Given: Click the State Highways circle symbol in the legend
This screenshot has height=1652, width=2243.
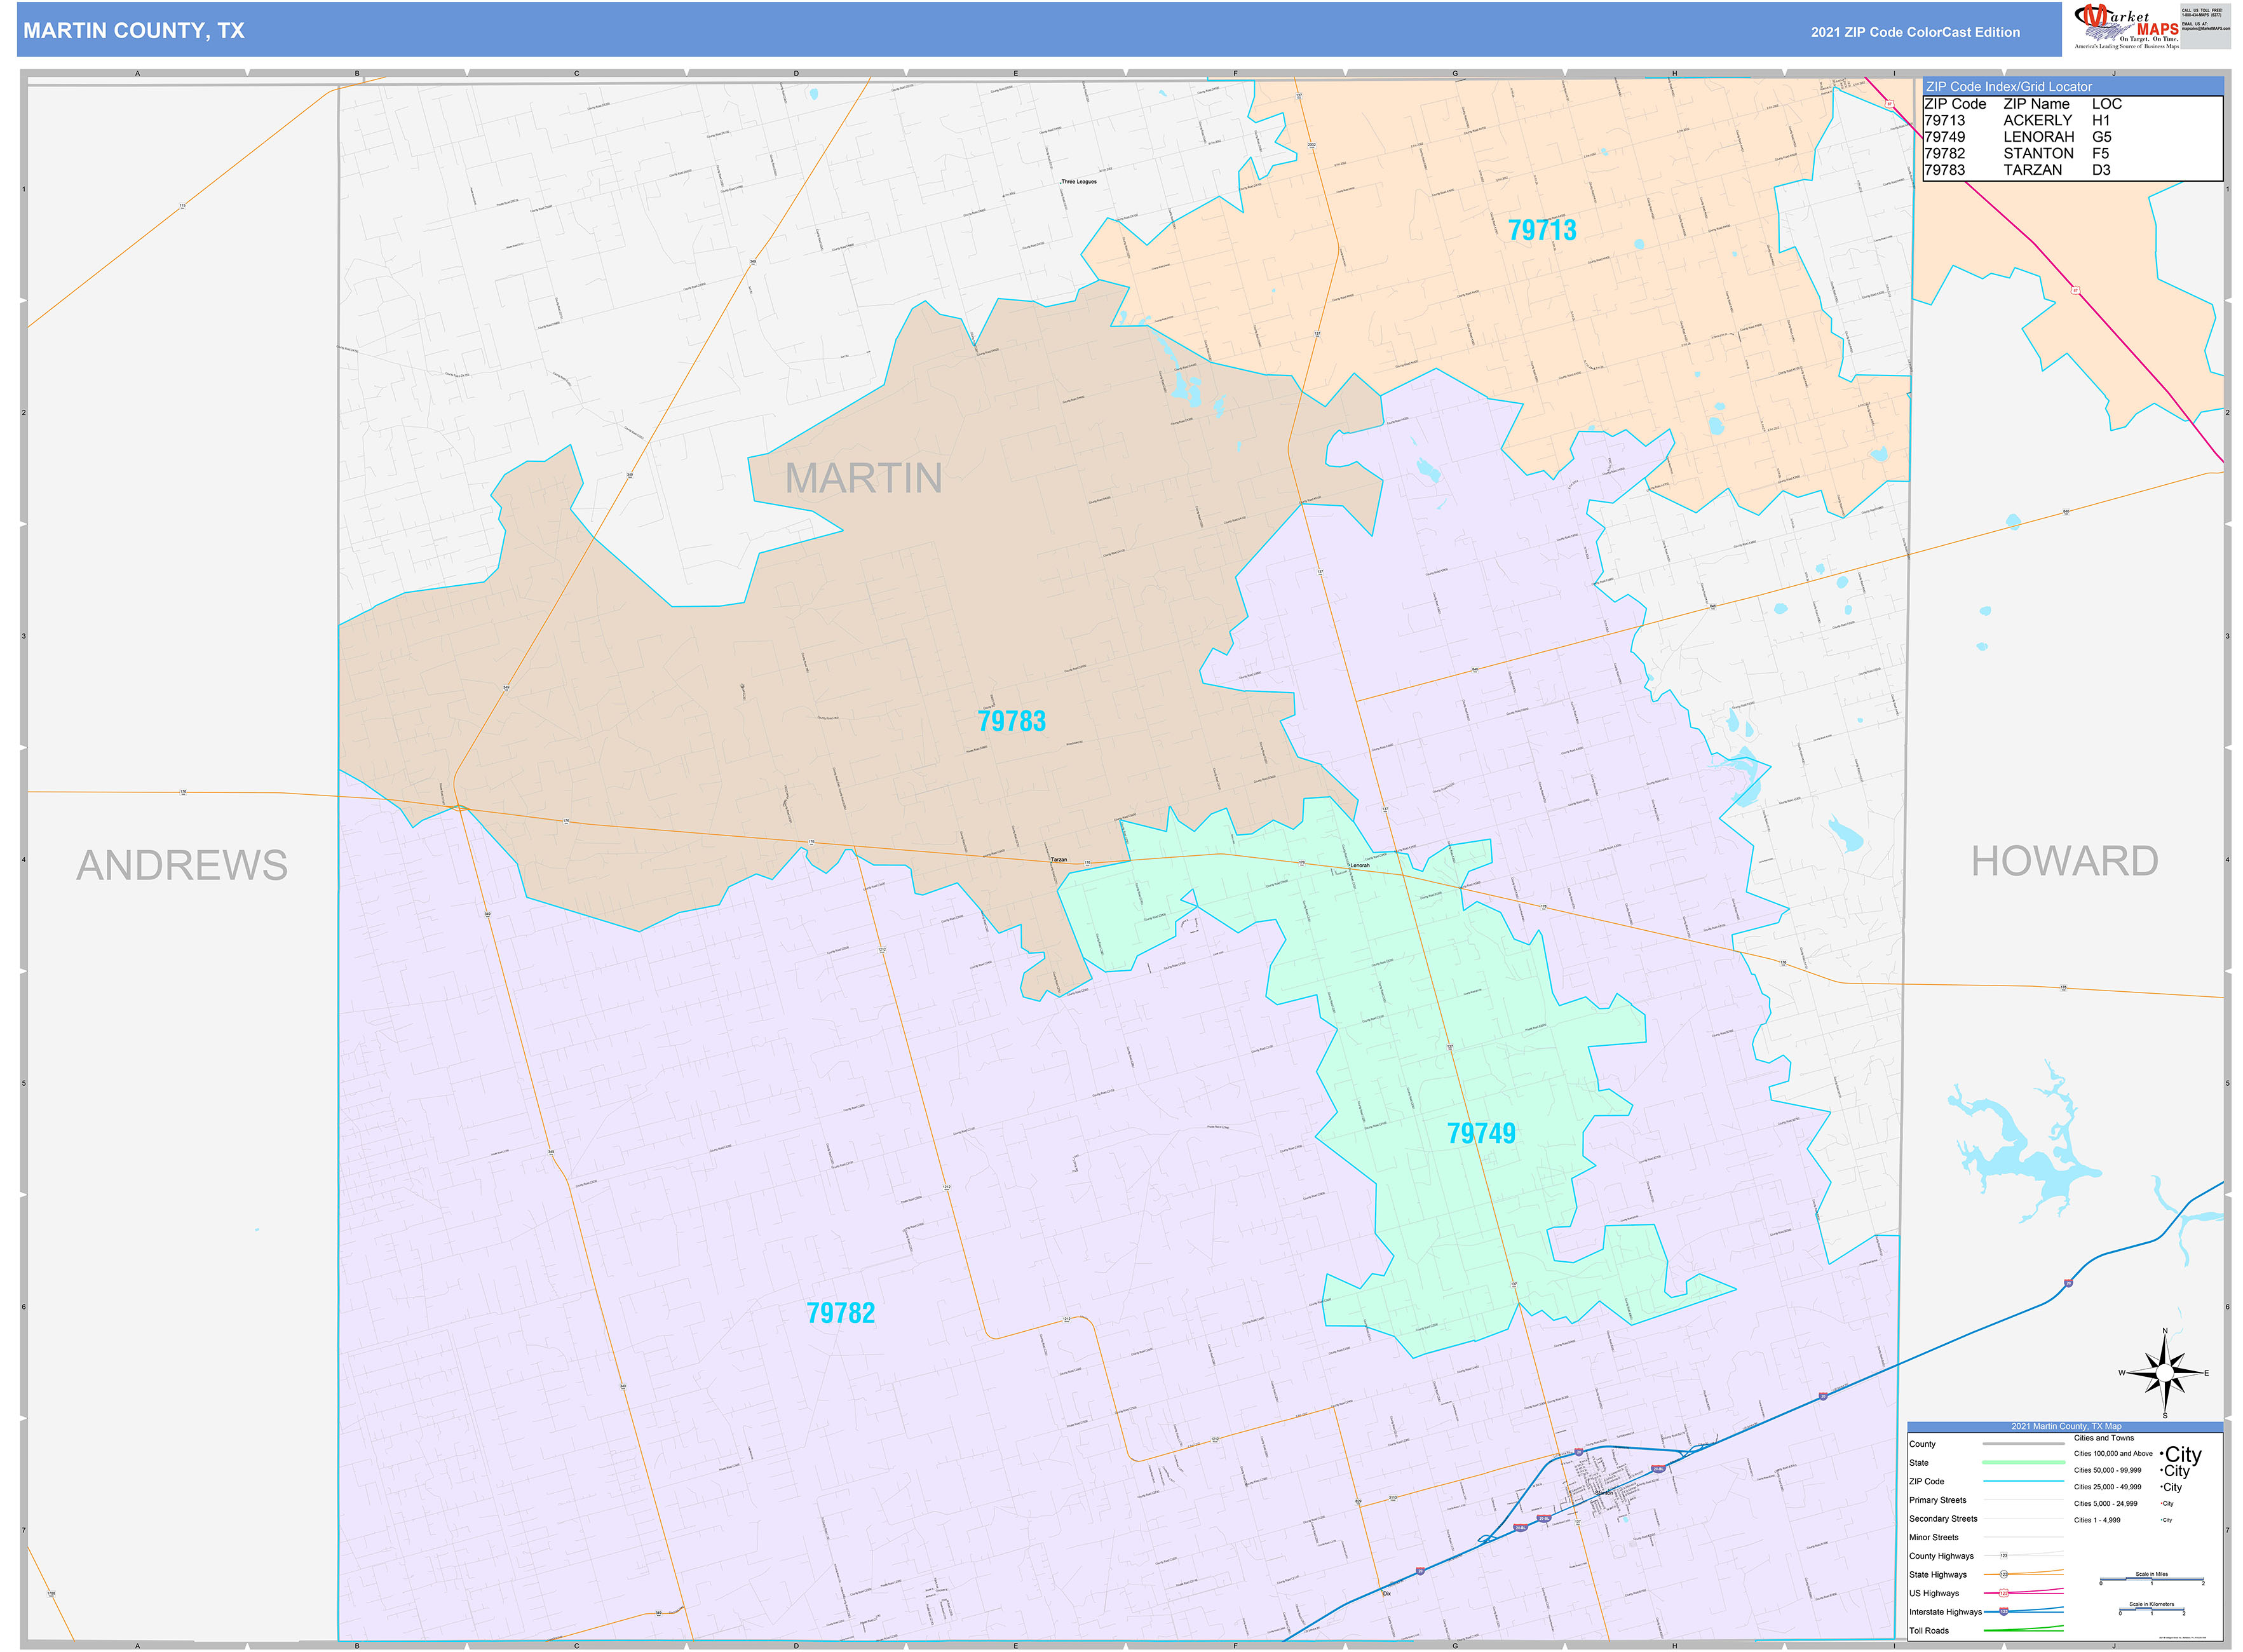Looking at the screenshot, I should pyautogui.click(x=2004, y=1575).
